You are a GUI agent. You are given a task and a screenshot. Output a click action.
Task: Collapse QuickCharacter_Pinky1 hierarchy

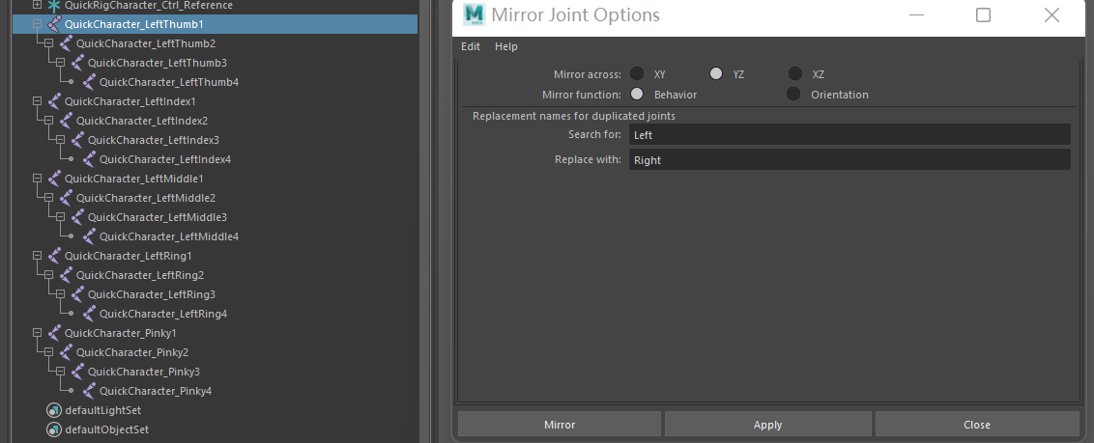coord(38,333)
